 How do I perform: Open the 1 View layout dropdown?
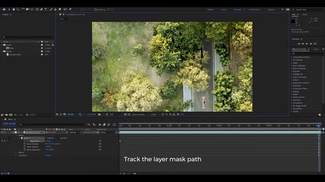click(x=155, y=115)
